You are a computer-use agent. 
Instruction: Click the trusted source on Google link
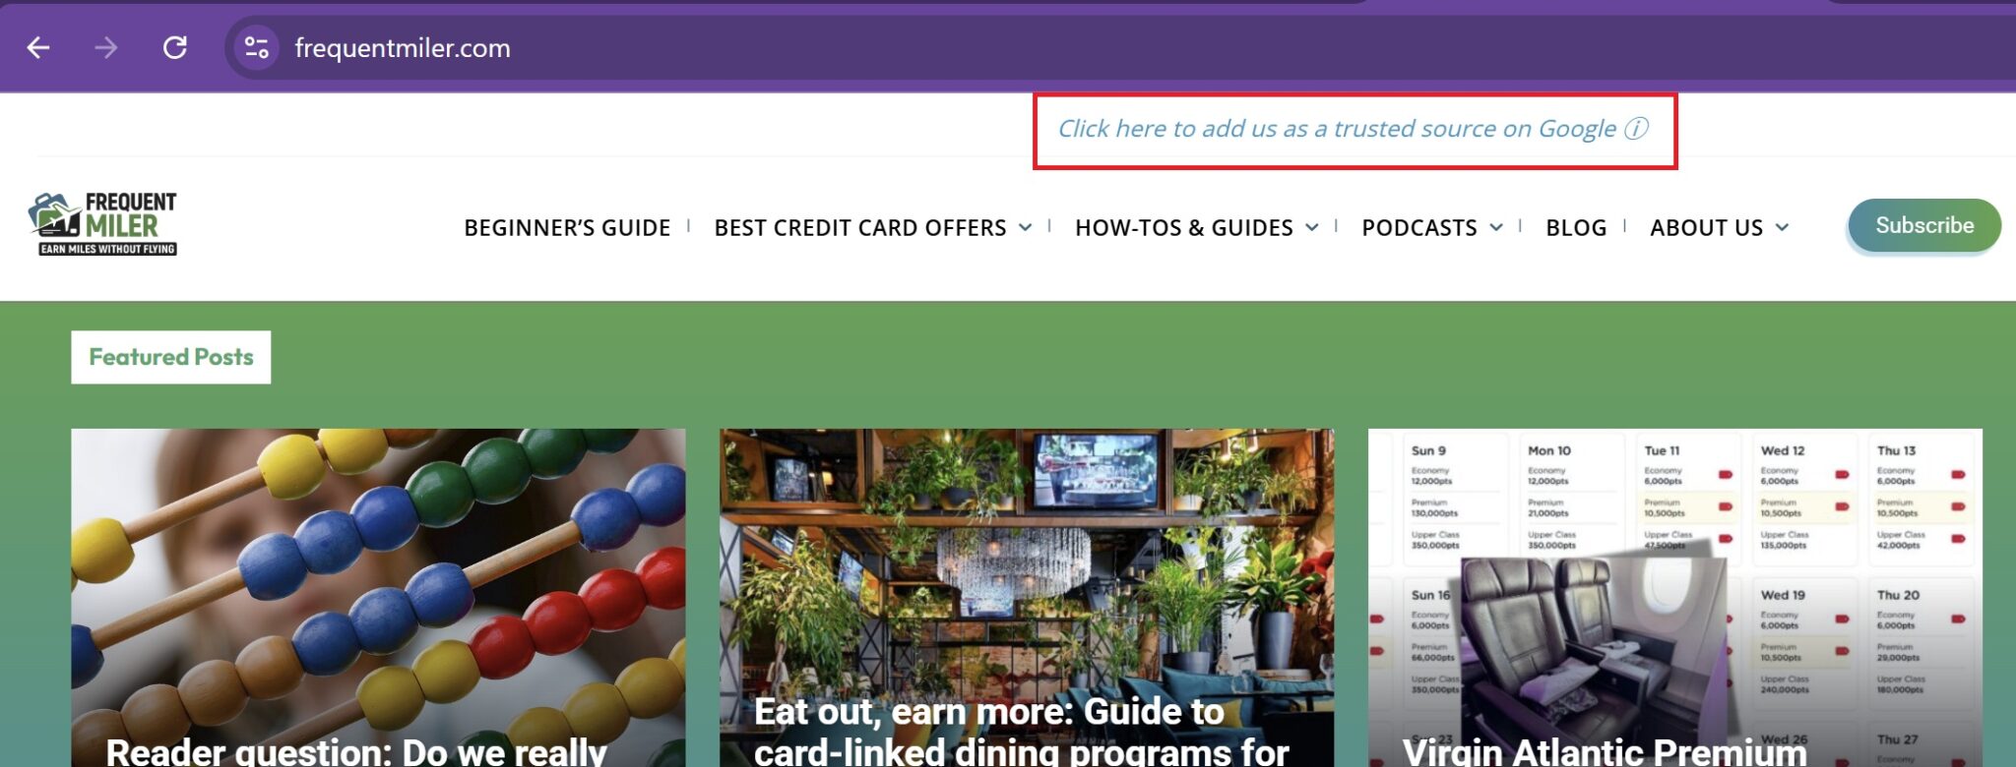1337,129
